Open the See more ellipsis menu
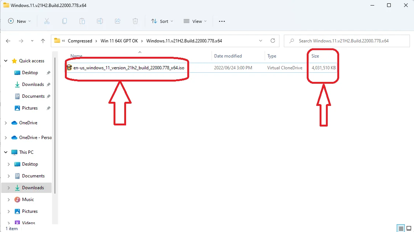 (x=222, y=21)
